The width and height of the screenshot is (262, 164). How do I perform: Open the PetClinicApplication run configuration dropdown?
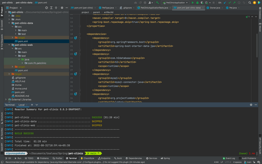[x=175, y=3]
